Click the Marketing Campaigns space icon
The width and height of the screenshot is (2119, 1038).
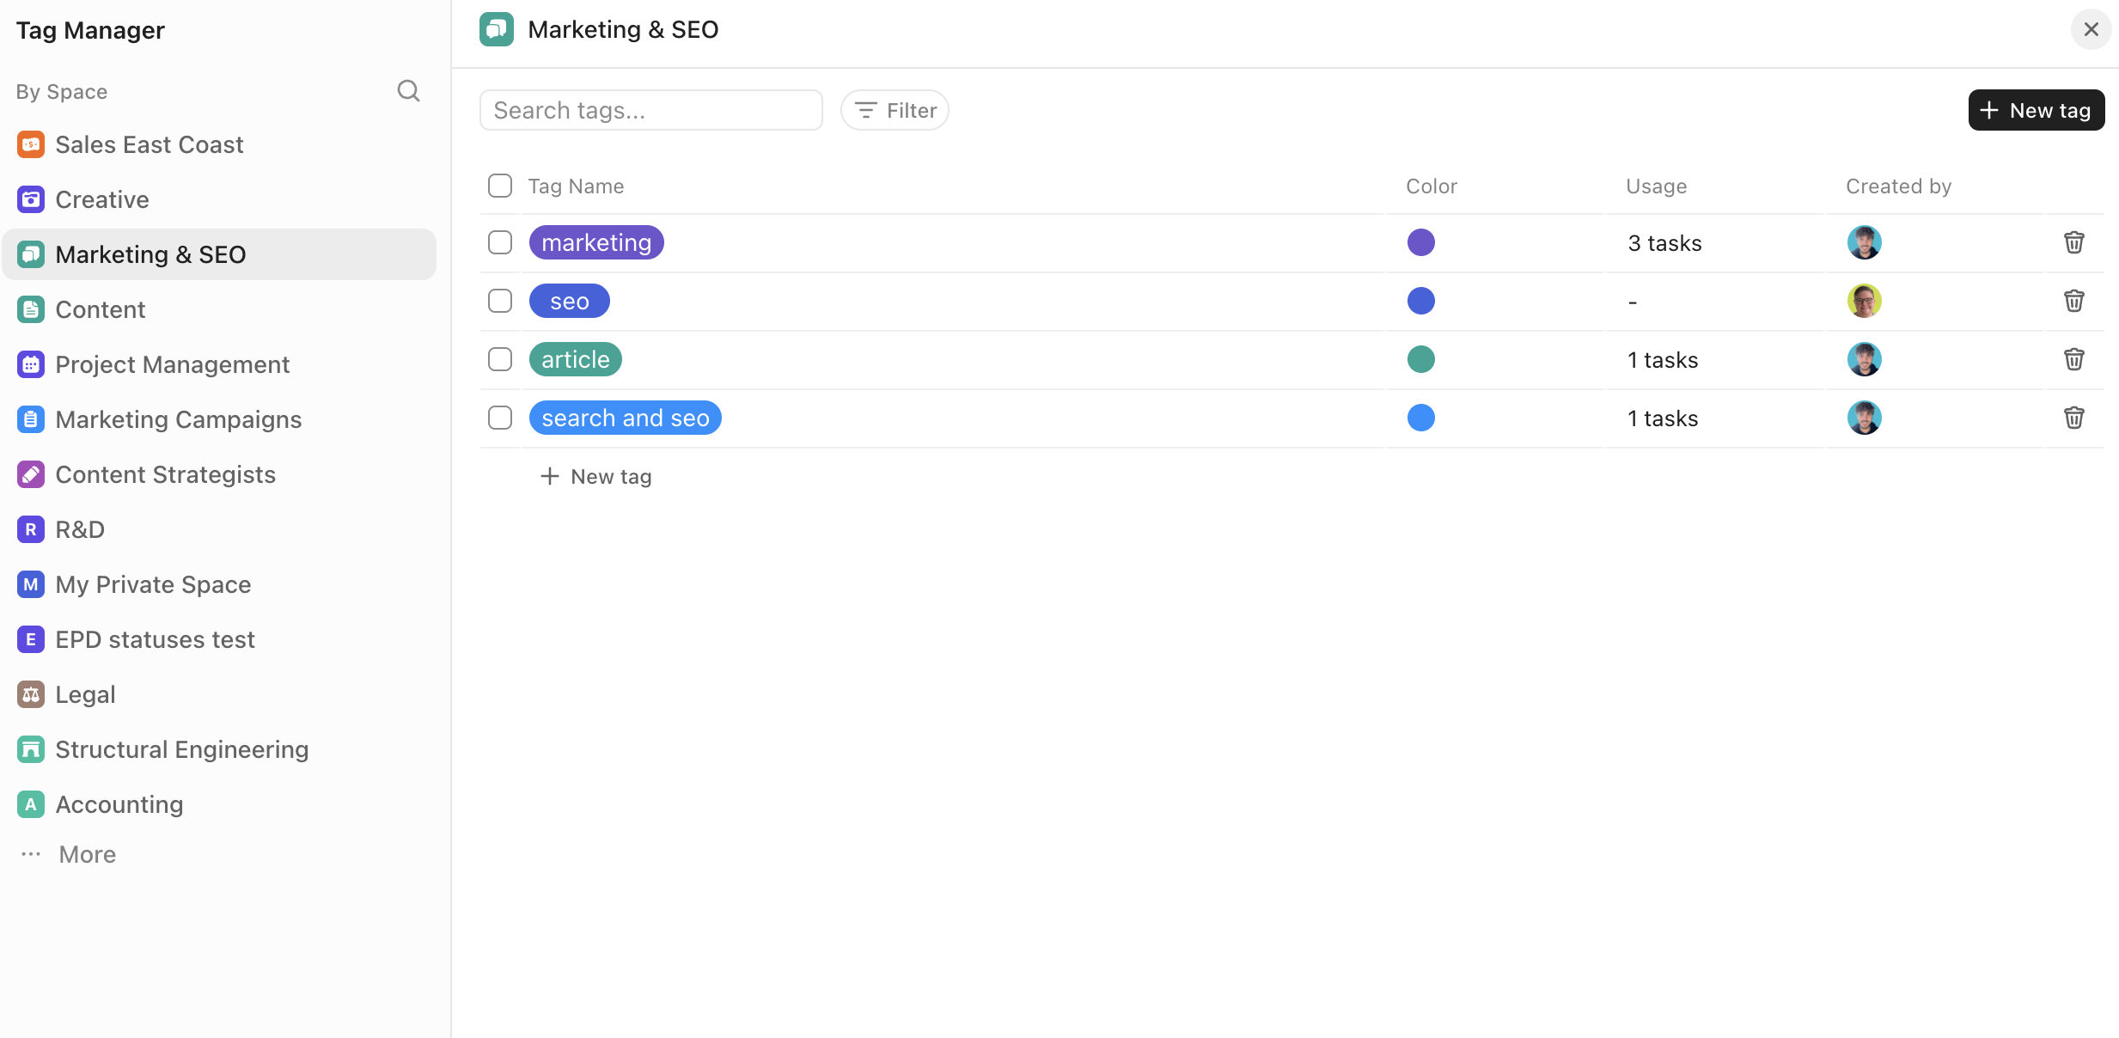click(31, 419)
